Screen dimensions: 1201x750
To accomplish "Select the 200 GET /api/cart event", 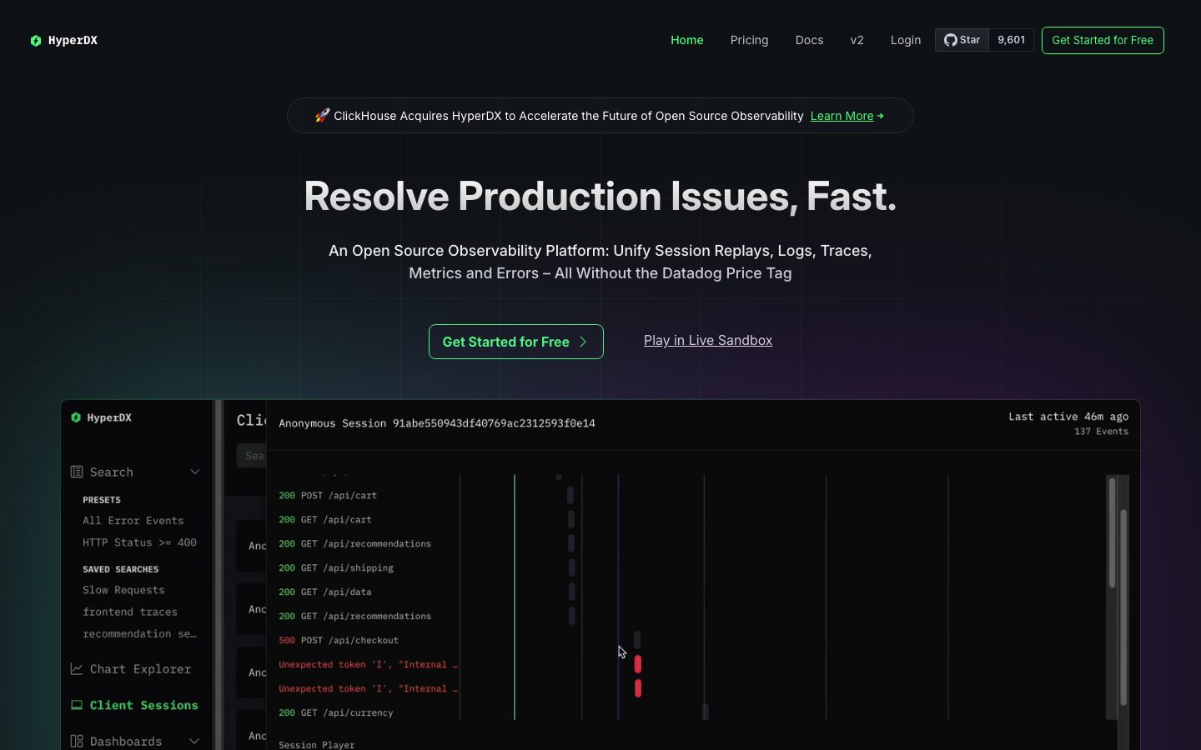I will tap(325, 519).
